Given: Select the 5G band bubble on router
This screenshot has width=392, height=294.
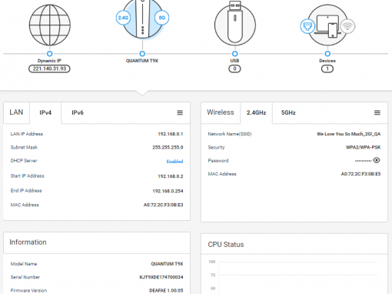Looking at the screenshot, I should [x=161, y=18].
